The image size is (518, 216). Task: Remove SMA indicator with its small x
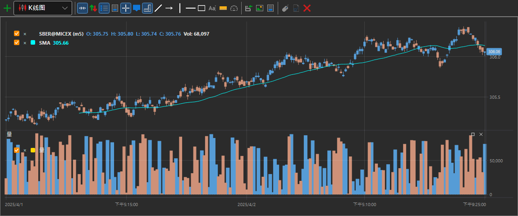[25, 43]
